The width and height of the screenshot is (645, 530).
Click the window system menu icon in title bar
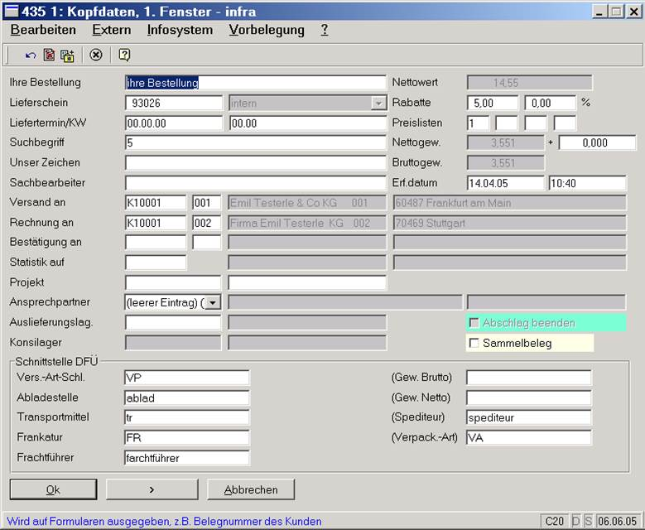(x=12, y=11)
